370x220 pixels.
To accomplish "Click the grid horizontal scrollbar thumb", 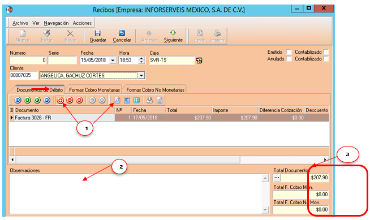I will tap(128, 159).
